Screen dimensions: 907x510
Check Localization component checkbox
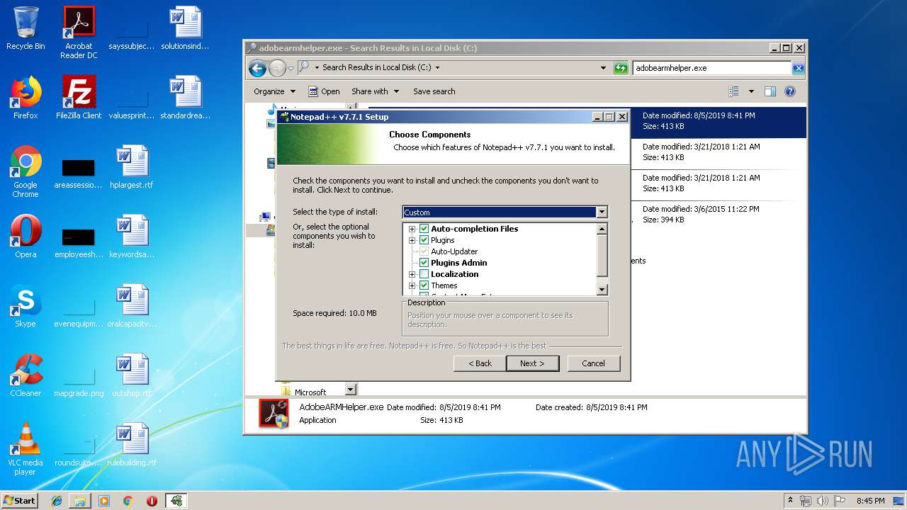point(424,274)
